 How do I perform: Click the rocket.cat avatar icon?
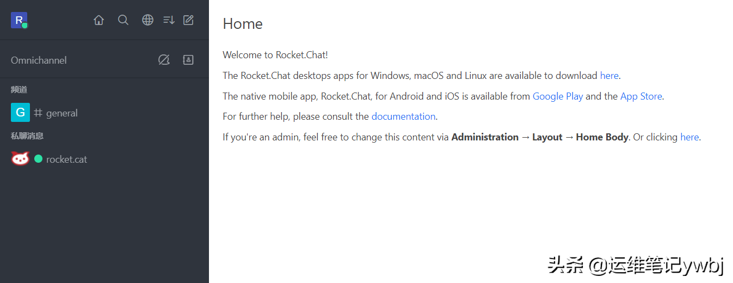(20, 159)
